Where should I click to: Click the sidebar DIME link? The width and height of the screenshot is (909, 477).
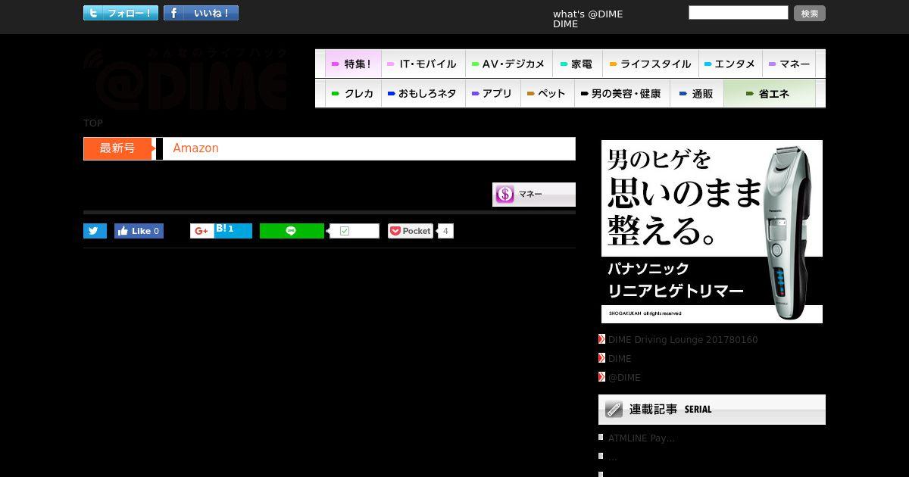point(620,359)
